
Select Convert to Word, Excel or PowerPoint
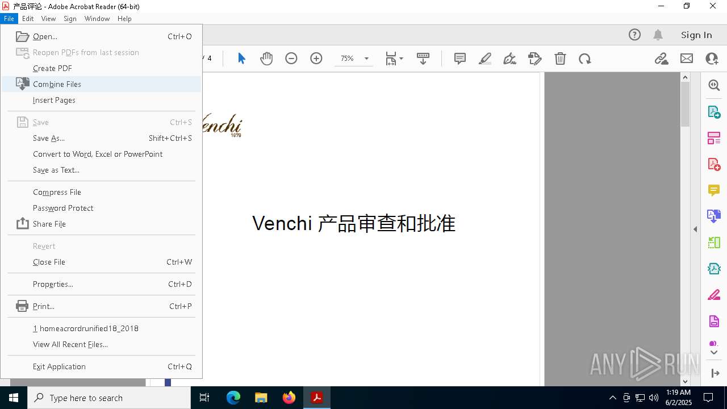101,154
